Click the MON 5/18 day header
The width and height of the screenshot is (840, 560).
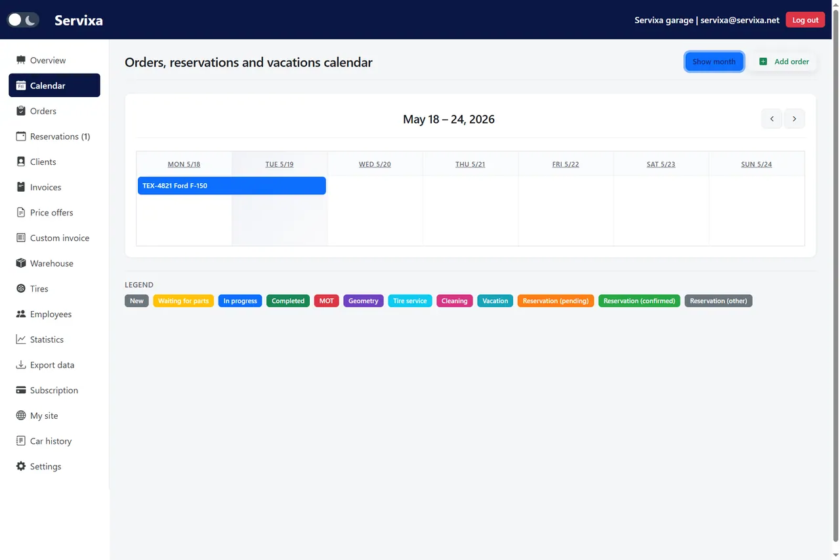click(184, 164)
